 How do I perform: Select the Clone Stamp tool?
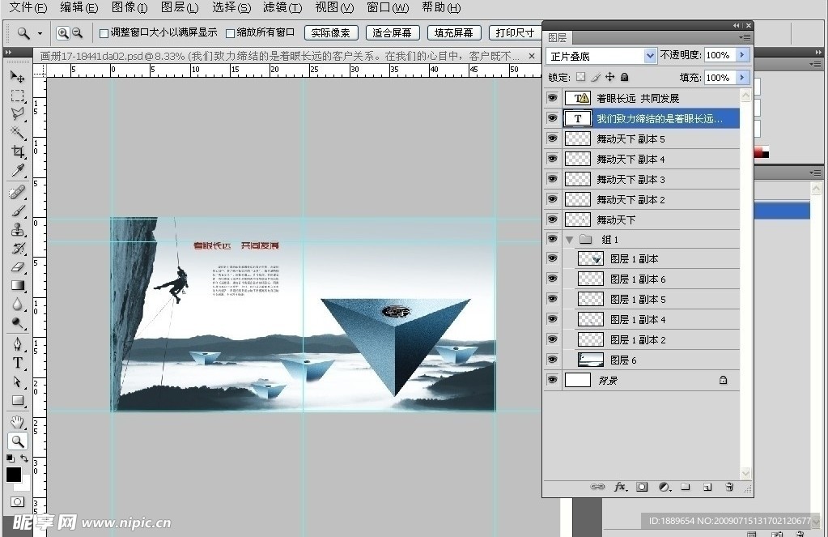[18, 229]
